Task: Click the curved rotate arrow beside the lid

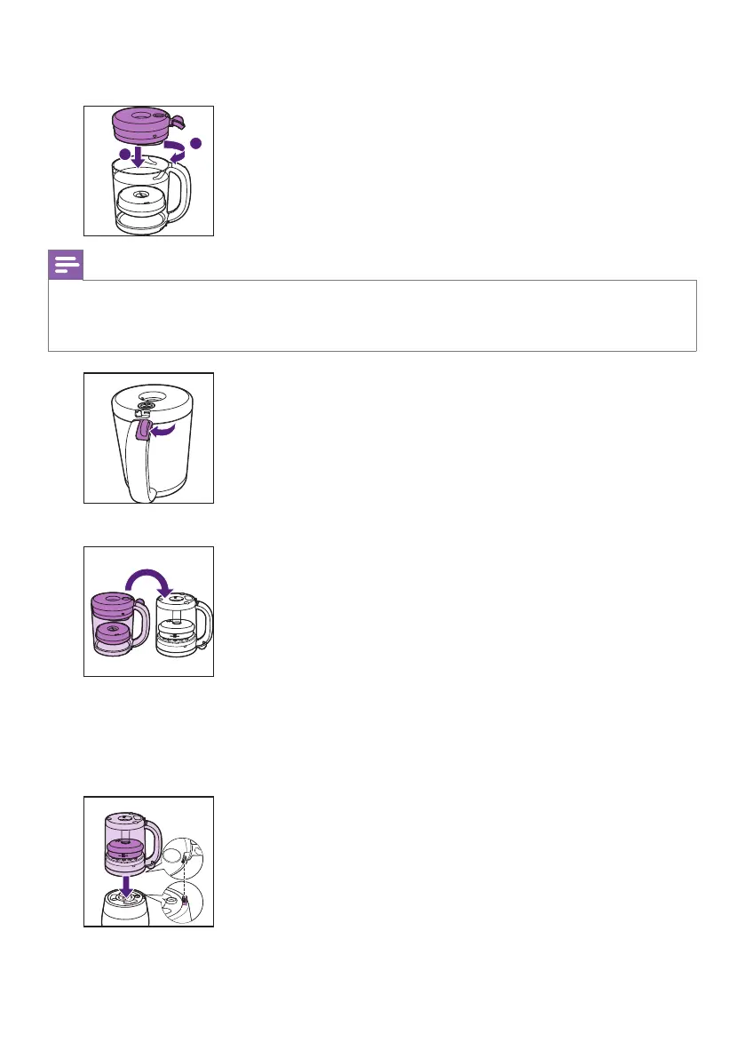Action: (x=176, y=151)
